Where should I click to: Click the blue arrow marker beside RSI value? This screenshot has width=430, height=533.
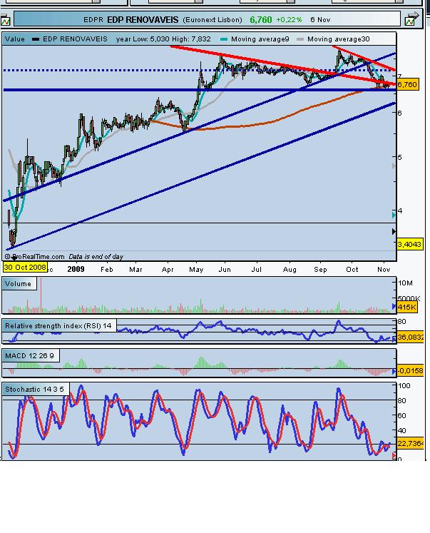coord(394,338)
